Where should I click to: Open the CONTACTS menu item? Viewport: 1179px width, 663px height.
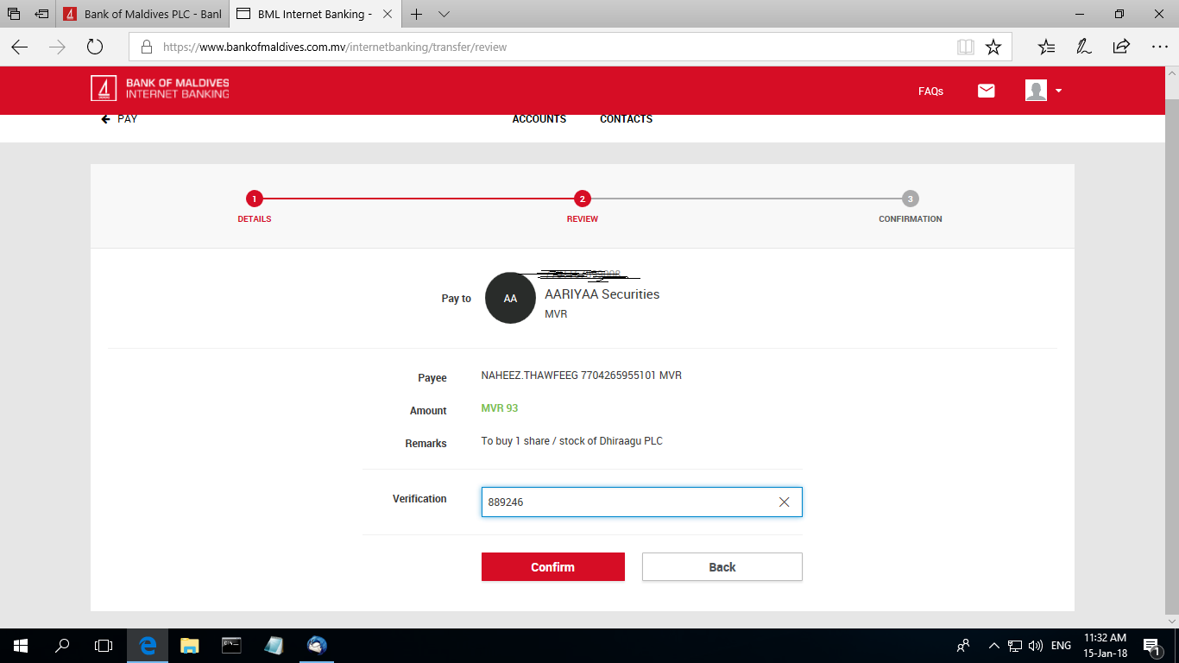(x=627, y=119)
